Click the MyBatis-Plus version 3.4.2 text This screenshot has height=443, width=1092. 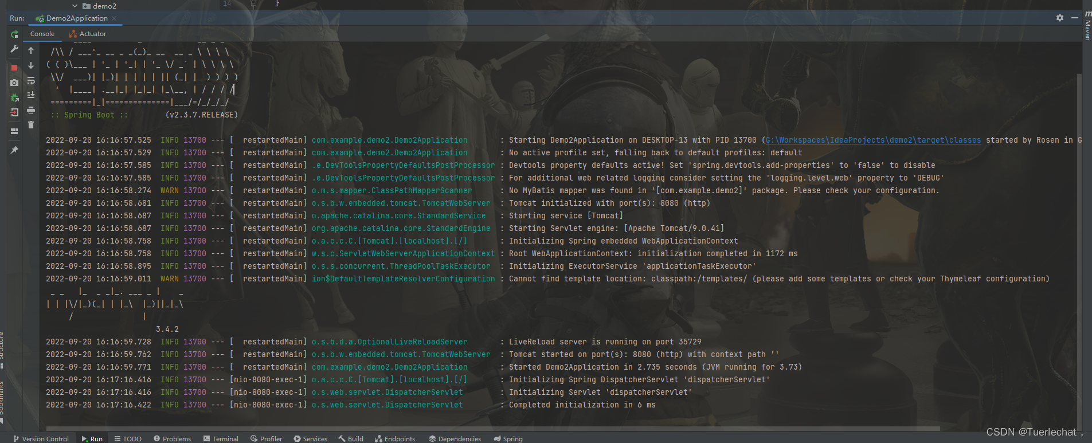pos(167,329)
